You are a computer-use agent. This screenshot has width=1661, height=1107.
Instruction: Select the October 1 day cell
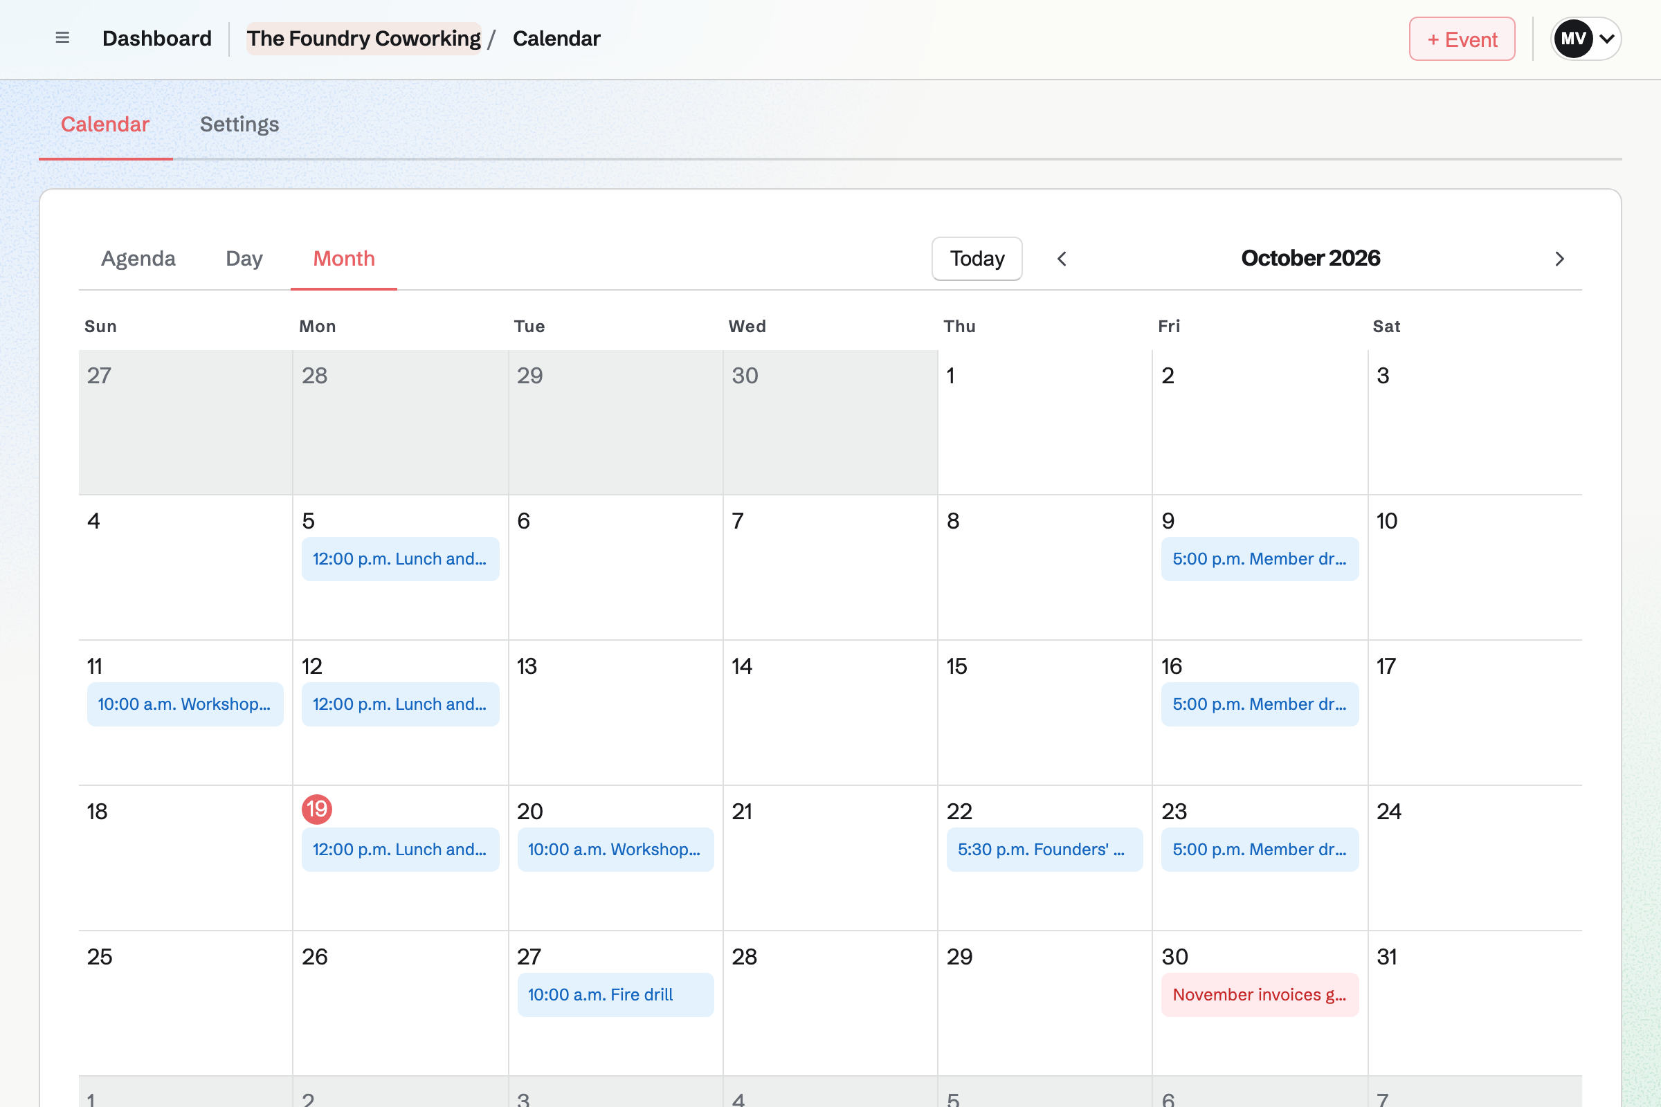1044,422
